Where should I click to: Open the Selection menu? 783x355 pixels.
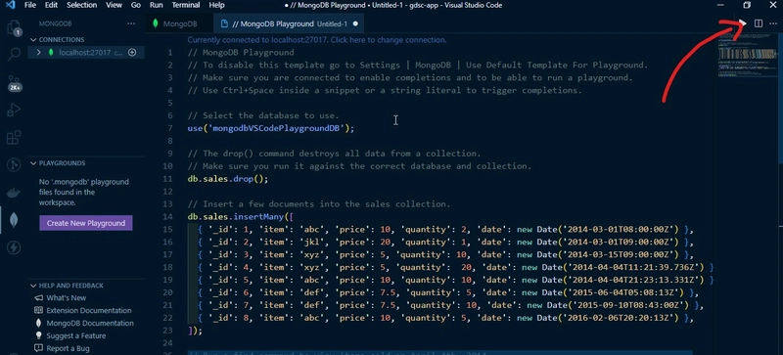(81, 5)
